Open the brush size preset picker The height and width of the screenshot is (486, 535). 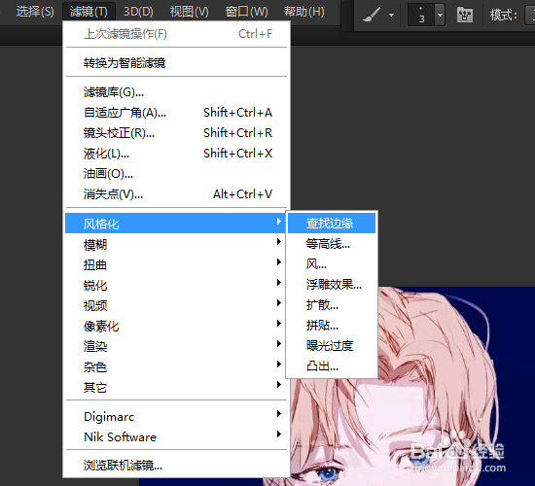point(440,15)
